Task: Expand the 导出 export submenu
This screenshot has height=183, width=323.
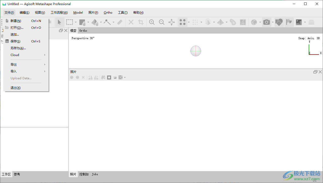Action: tap(26, 65)
